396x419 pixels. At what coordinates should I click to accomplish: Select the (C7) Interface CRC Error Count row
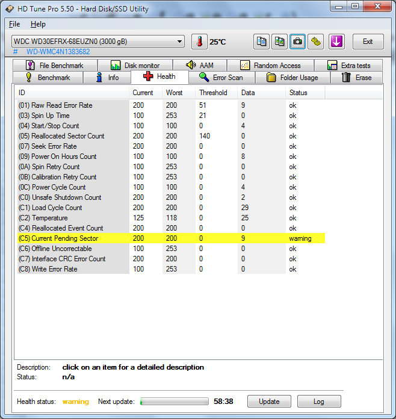tap(172, 259)
